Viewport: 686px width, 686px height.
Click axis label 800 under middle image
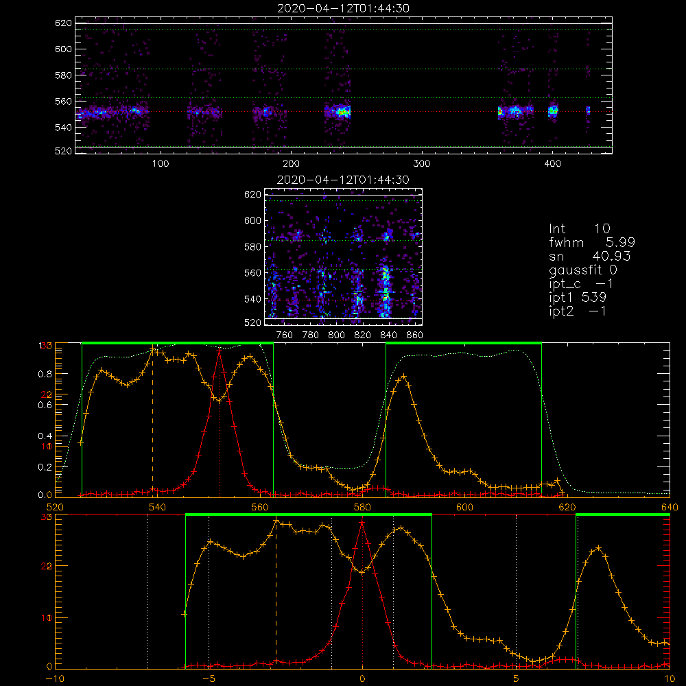click(x=336, y=335)
